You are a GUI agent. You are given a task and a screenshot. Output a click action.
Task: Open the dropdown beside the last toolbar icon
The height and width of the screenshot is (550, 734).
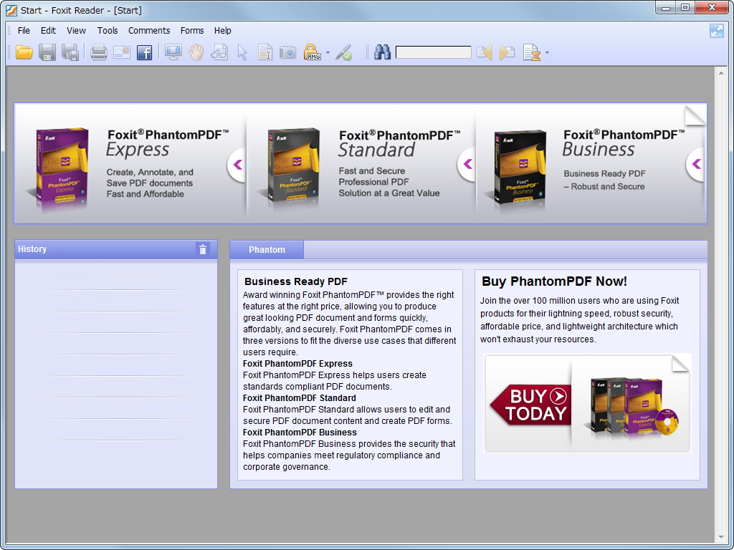click(x=547, y=53)
